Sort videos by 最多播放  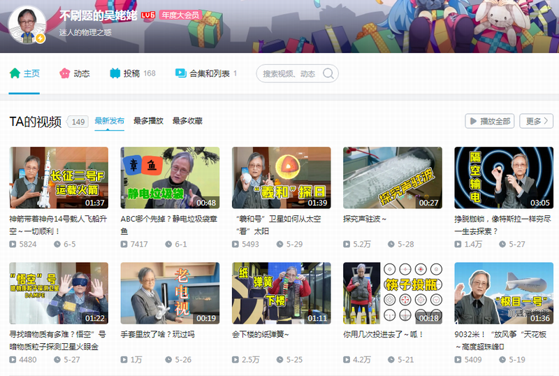pyautogui.click(x=148, y=121)
